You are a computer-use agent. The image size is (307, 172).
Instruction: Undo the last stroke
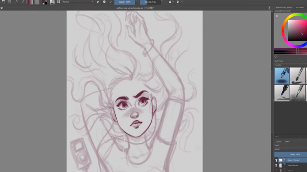(x=17, y=2)
